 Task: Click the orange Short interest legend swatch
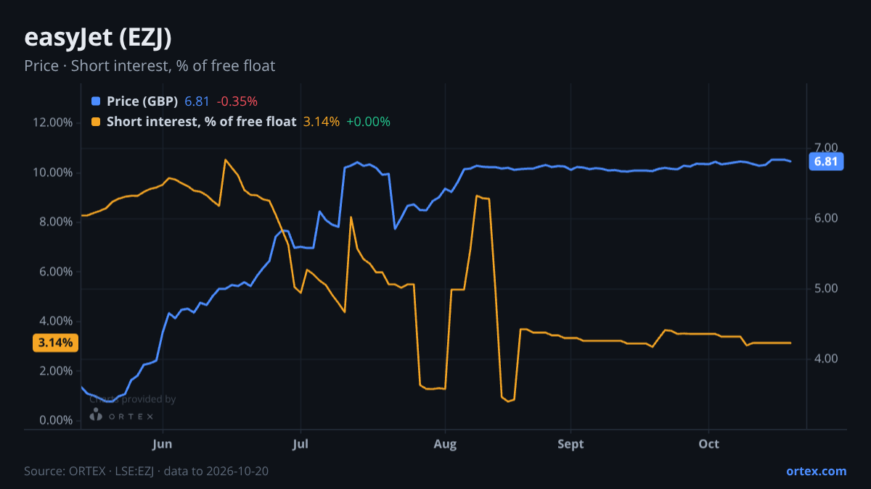(96, 122)
